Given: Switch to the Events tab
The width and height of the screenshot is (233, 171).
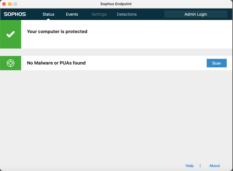Looking at the screenshot, I should click(x=72, y=14).
